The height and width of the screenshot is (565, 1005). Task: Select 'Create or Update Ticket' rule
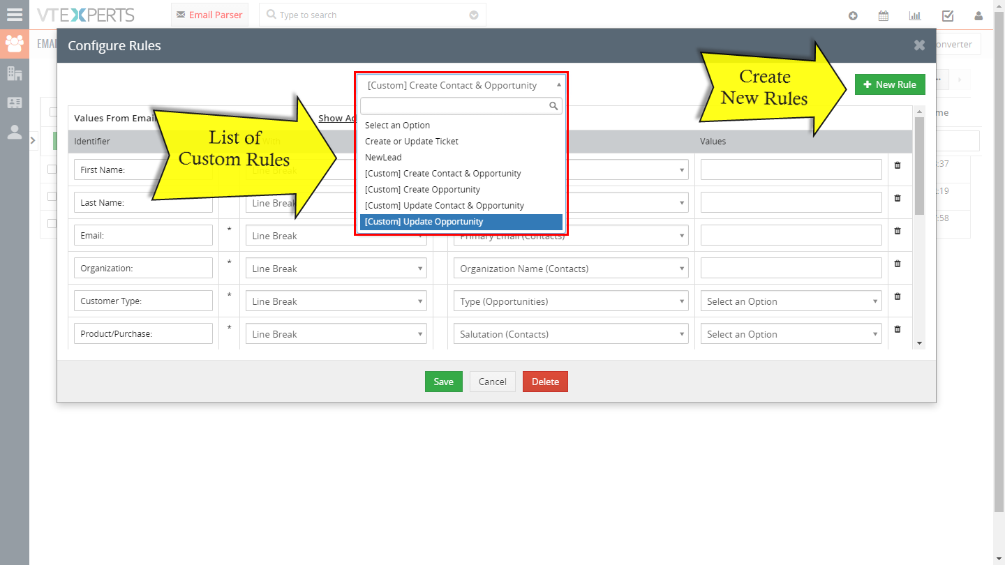click(461, 142)
